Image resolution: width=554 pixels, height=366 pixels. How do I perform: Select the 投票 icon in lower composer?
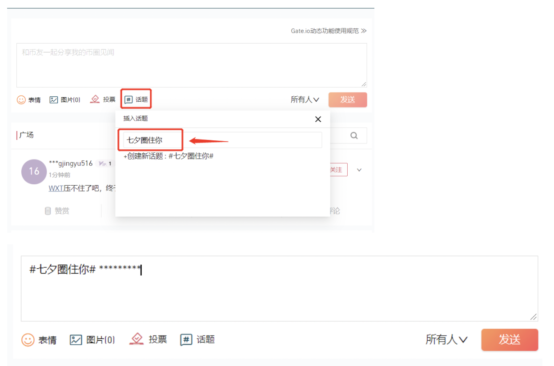[x=136, y=339]
